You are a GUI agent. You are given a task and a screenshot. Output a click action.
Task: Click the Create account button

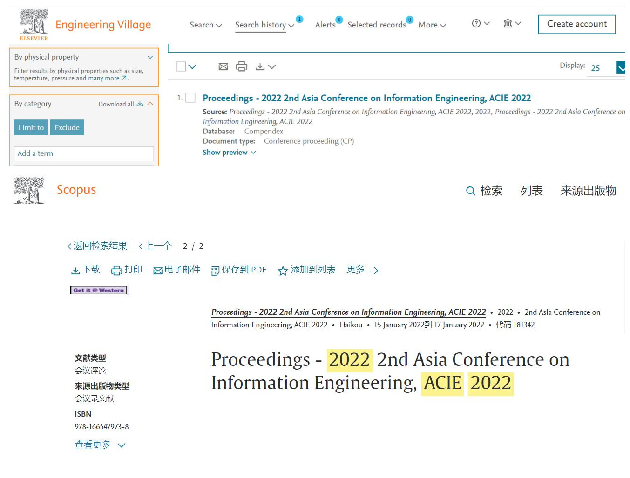pos(577,24)
